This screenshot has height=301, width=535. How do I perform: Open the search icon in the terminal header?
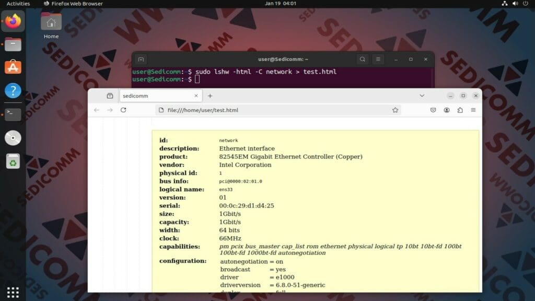click(x=362, y=59)
